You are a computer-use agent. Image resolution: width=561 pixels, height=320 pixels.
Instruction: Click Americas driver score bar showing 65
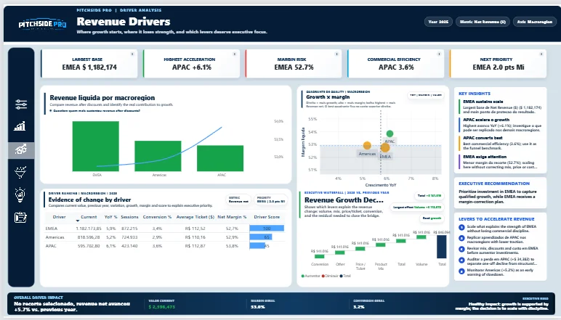tap(261, 237)
